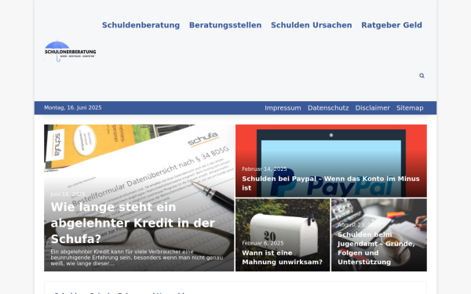Open article Schulden beim Jugendamt
This screenshot has height=294, width=471.
[x=376, y=249]
